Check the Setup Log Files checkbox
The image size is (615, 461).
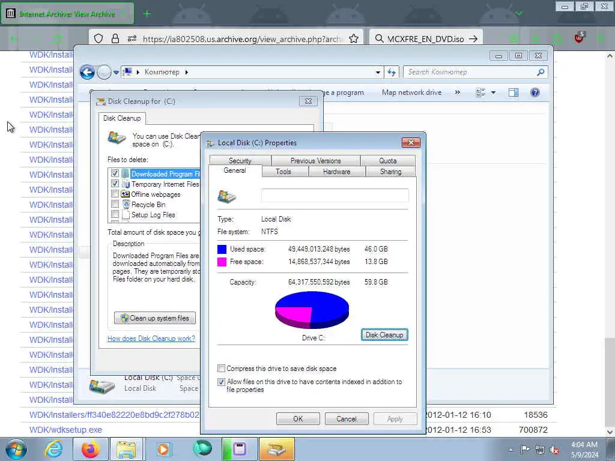115,214
